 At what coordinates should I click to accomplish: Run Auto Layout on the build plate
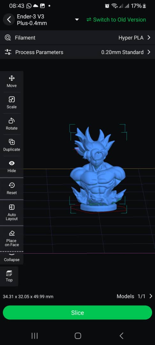(x=12, y=212)
